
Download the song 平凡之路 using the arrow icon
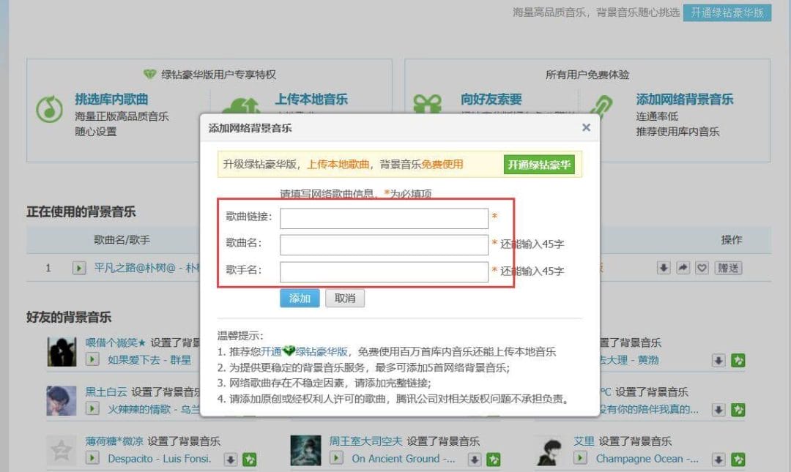663,268
